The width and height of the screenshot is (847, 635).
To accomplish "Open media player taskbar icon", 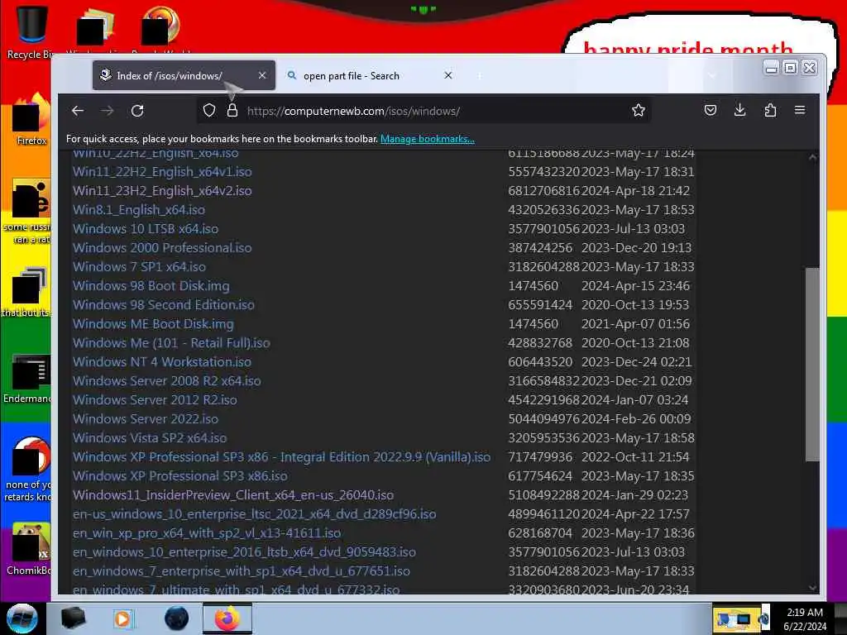I will pyautogui.click(x=122, y=618).
